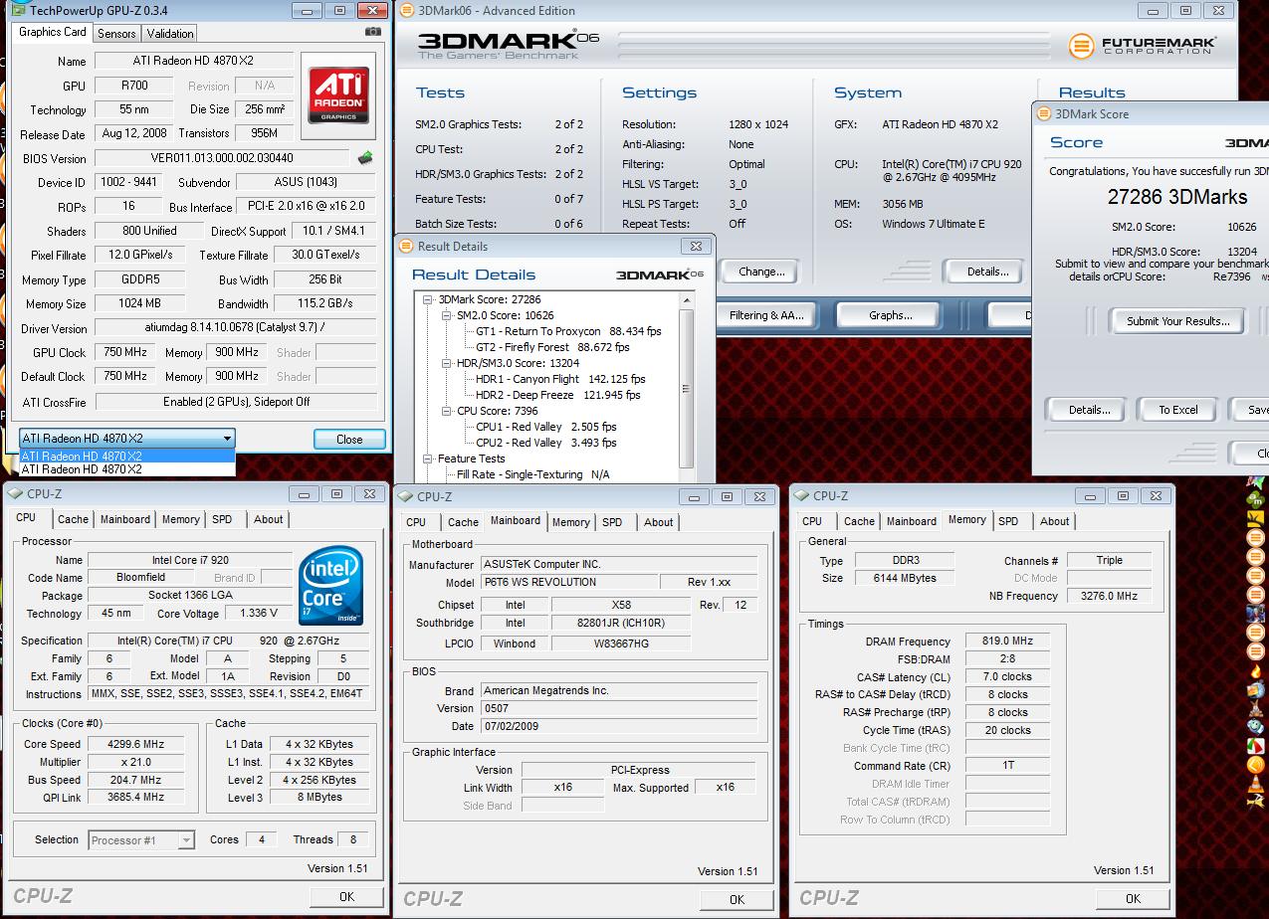This screenshot has height=919, width=1269.
Task: Click the Result Details vertical scrollbar thumb
Action: (687, 388)
